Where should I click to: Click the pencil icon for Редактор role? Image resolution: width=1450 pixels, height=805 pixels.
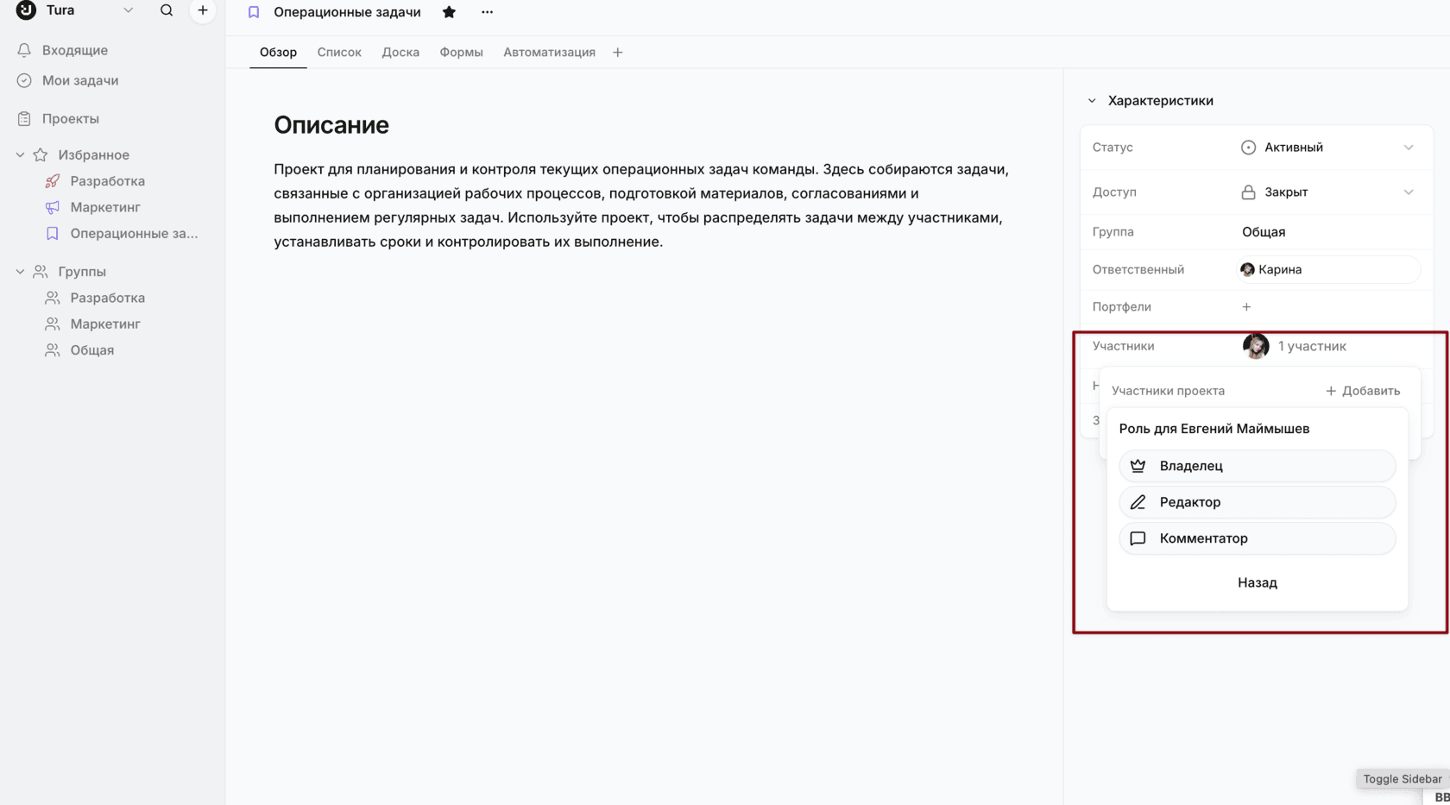pos(1138,502)
